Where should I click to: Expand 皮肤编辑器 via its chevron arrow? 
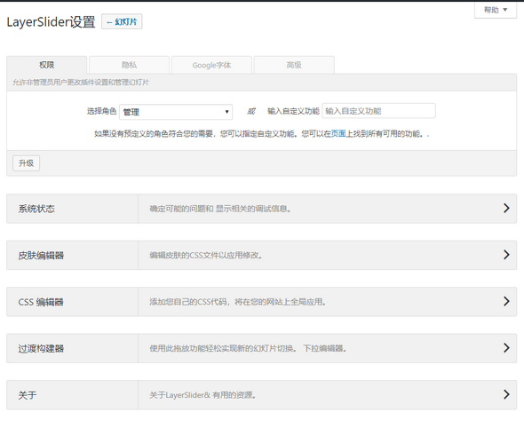pos(506,255)
